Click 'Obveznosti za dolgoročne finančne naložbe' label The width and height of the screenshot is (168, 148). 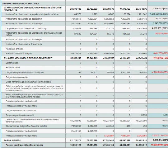pyautogui.click(x=26, y=126)
